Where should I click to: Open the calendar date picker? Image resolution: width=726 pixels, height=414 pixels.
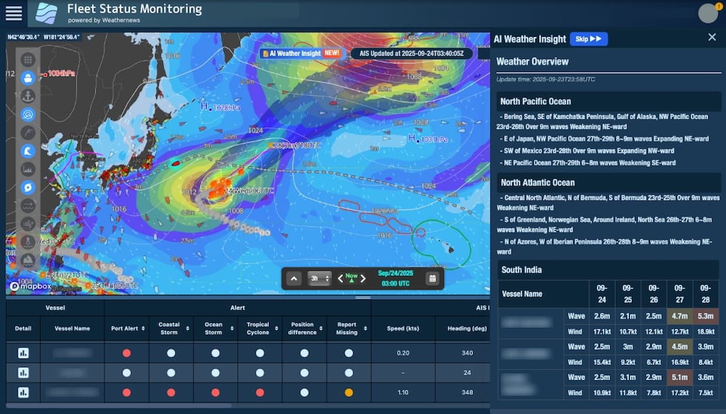[x=433, y=278]
